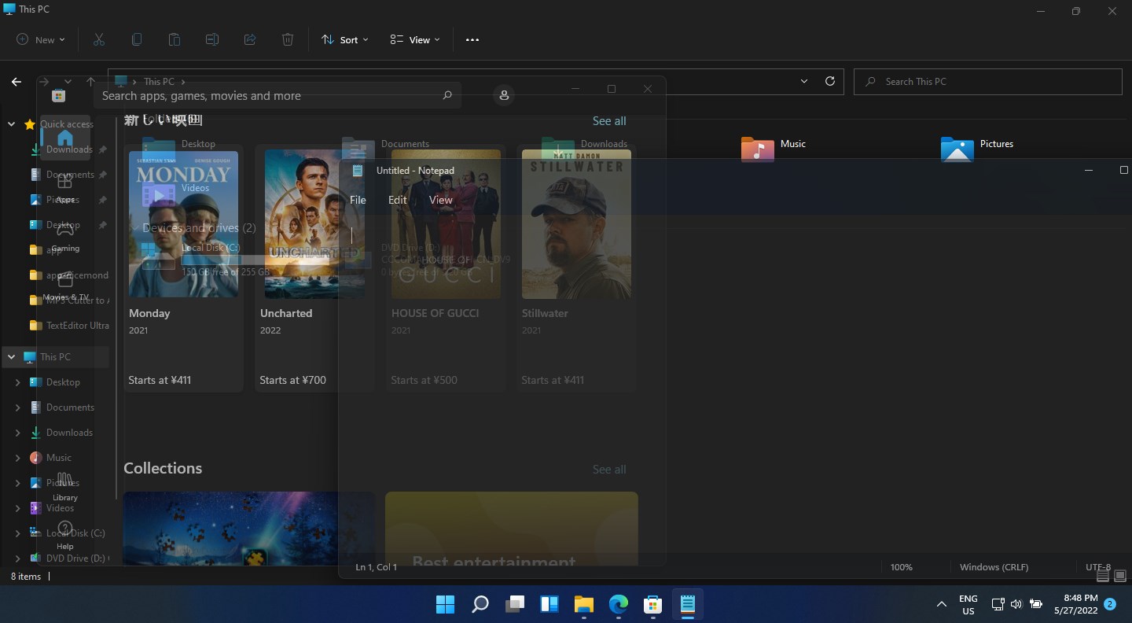Open the notification badge in the taskbar
Viewport: 1132px width, 623px height.
coord(1110,604)
